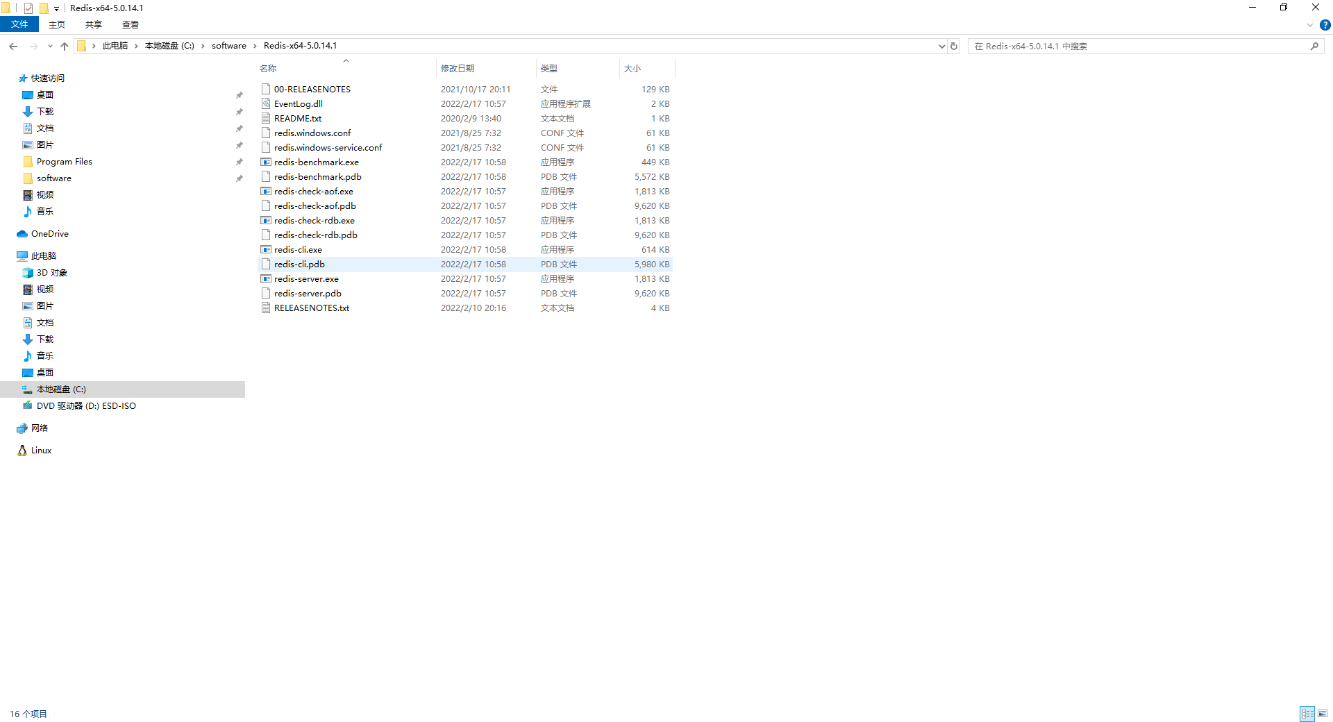Click the Back navigation arrow

pos(13,47)
